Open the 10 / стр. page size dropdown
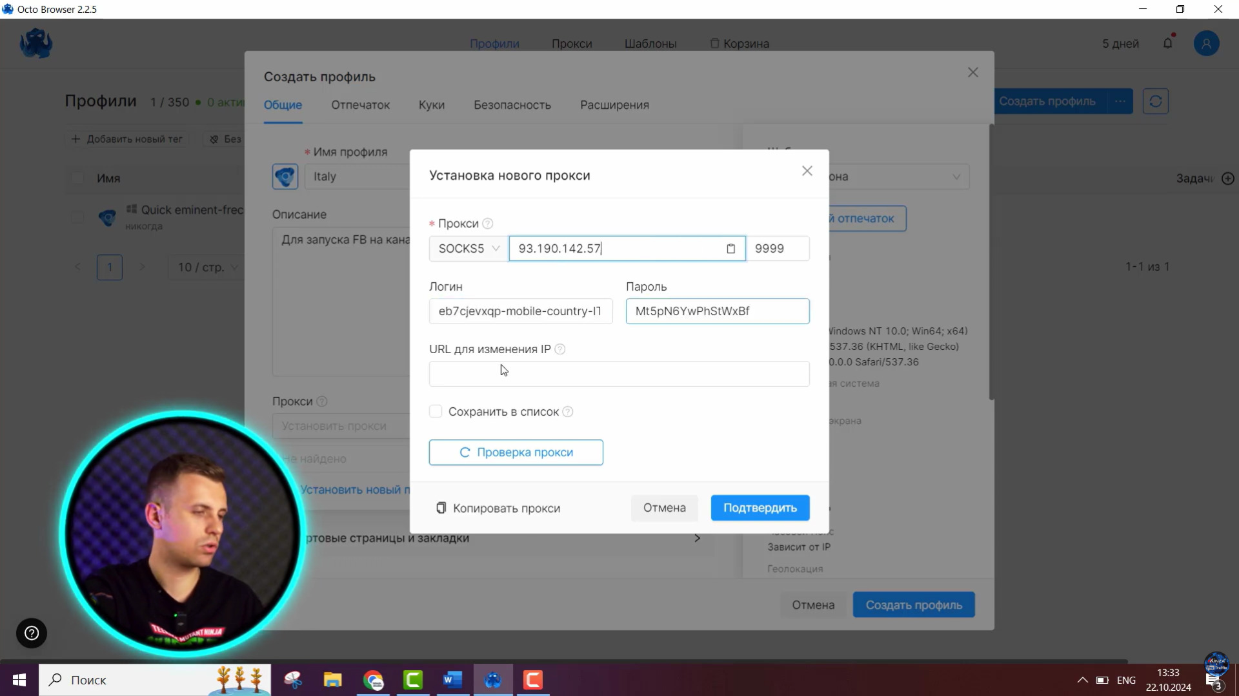The height and width of the screenshot is (696, 1239). [x=207, y=267]
